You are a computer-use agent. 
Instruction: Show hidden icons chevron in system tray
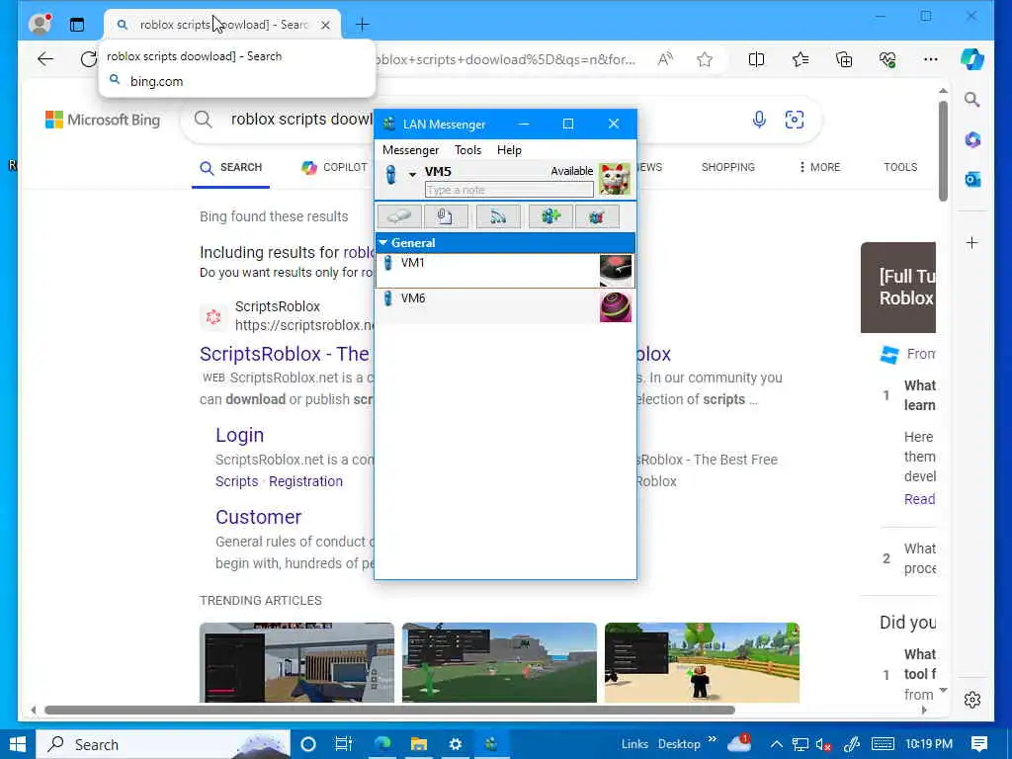pyautogui.click(x=777, y=744)
